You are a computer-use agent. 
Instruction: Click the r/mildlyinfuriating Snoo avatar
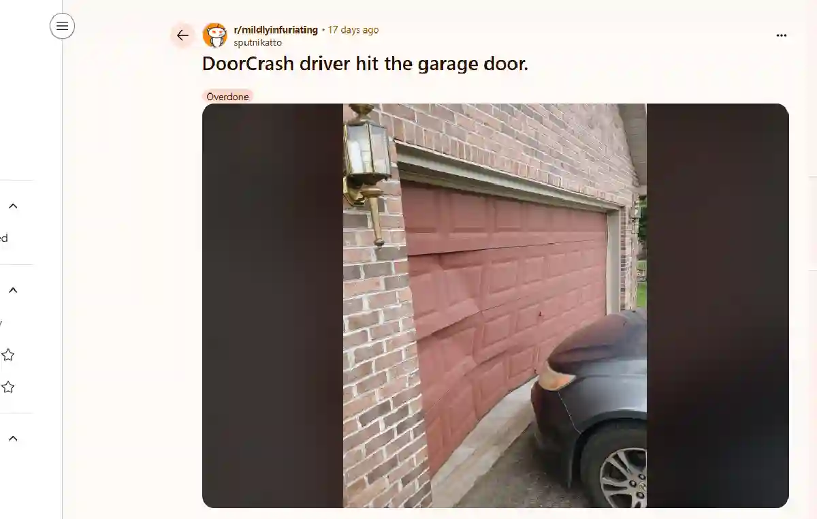tap(215, 35)
